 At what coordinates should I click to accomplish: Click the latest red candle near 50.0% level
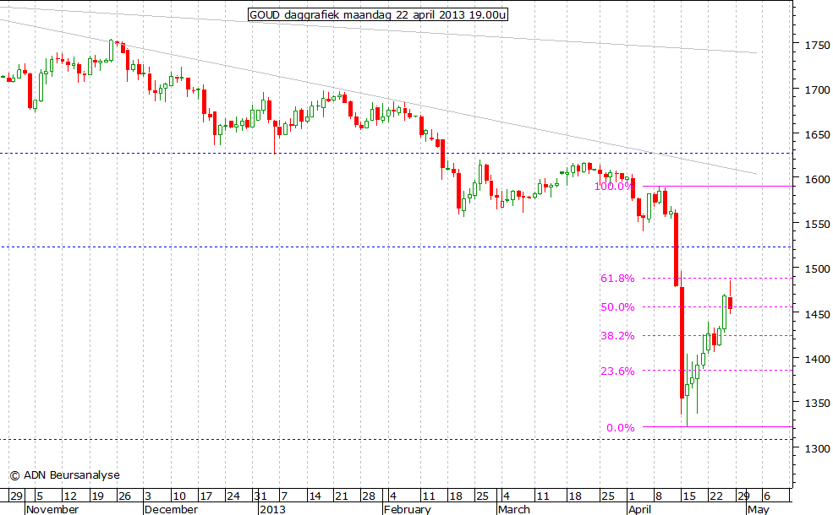731,303
